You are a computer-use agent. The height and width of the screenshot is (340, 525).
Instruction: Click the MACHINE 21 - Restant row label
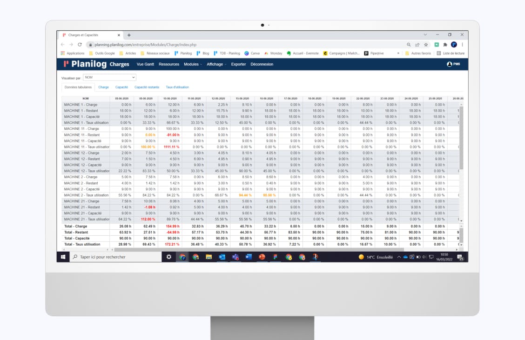pos(82,207)
